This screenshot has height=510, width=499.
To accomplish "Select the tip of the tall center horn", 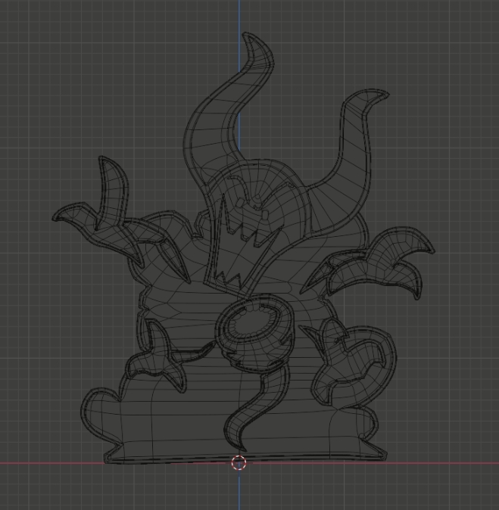I will pos(248,36).
